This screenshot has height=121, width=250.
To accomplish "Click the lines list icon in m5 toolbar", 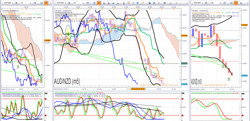I will [165, 3].
